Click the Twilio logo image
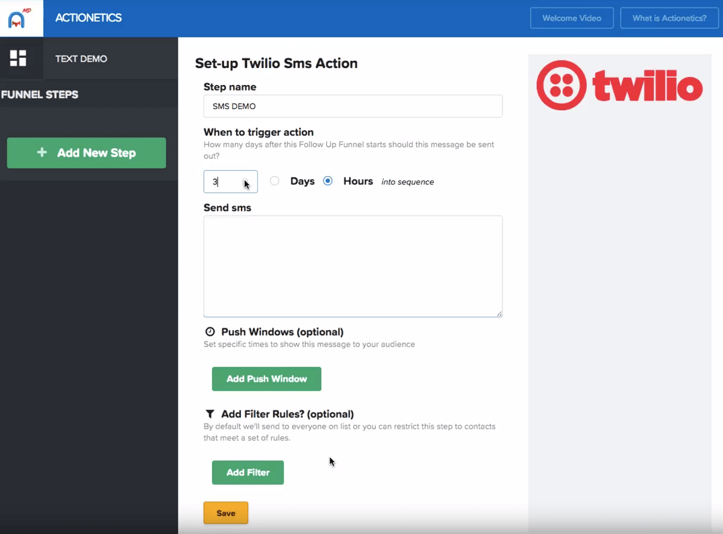This screenshot has width=723, height=534. (619, 85)
